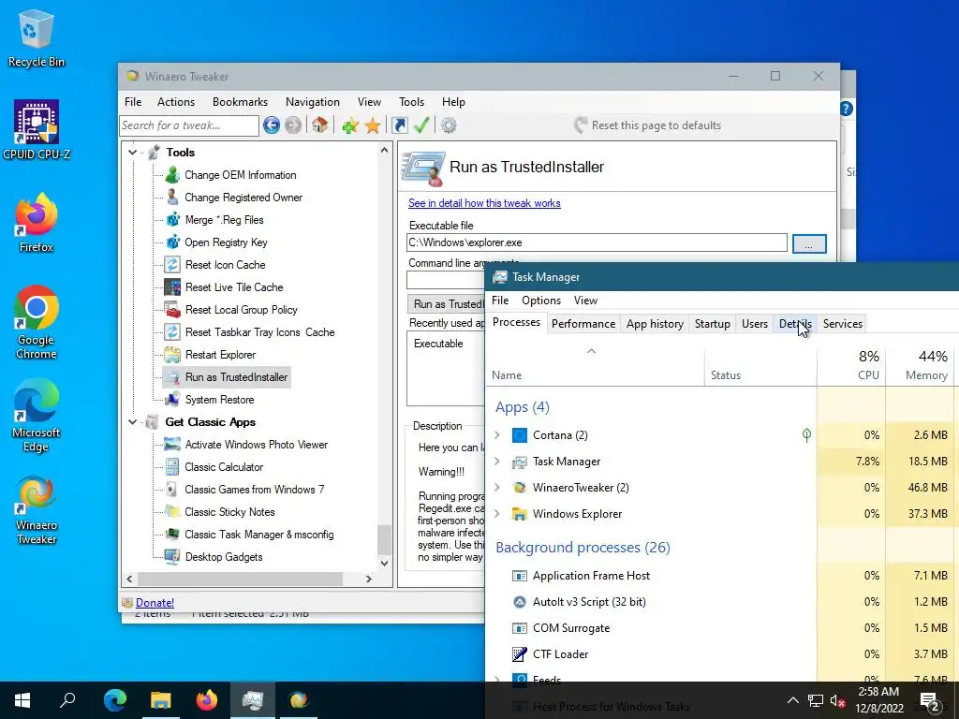Open the Navigation menu in Winaero Tweaker
This screenshot has width=959, height=719.
tap(313, 102)
